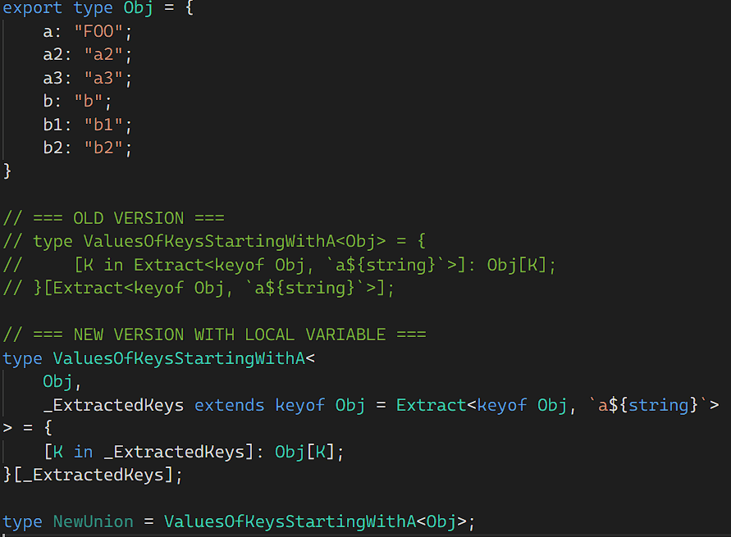Click the Obj generic parameter on its own line
Image resolution: width=731 pixels, height=537 pixels.
[57, 382]
